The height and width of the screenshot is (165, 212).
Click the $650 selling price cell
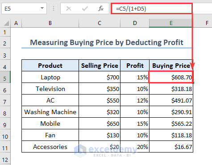click(100, 124)
